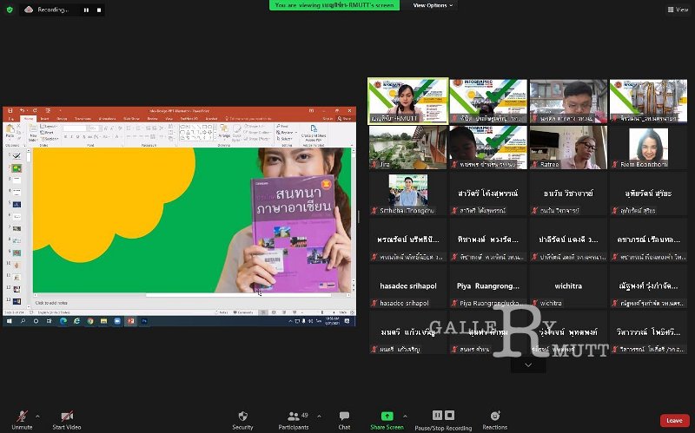Screen dimensions: 695x433
Task: Save presentation via Quick Access icon
Action: tap(10, 111)
